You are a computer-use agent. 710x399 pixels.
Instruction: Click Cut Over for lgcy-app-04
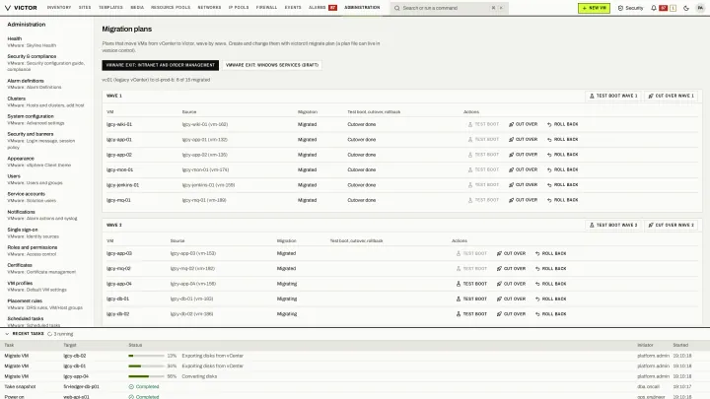[511, 284]
